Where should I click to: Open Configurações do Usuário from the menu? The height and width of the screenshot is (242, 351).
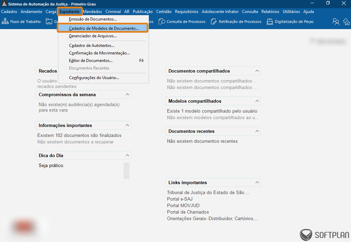103,78
